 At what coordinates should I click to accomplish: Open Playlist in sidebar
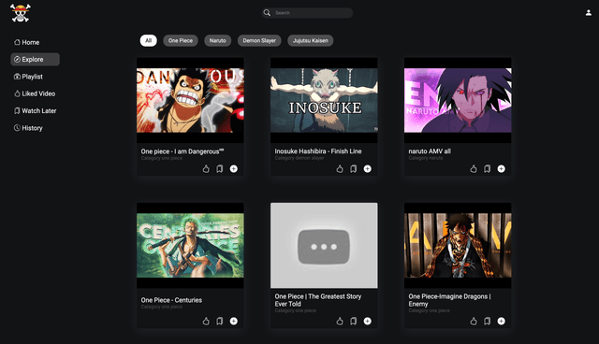click(28, 77)
